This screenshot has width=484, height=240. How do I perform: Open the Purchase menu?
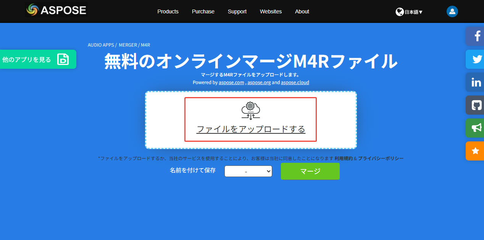pos(203,11)
